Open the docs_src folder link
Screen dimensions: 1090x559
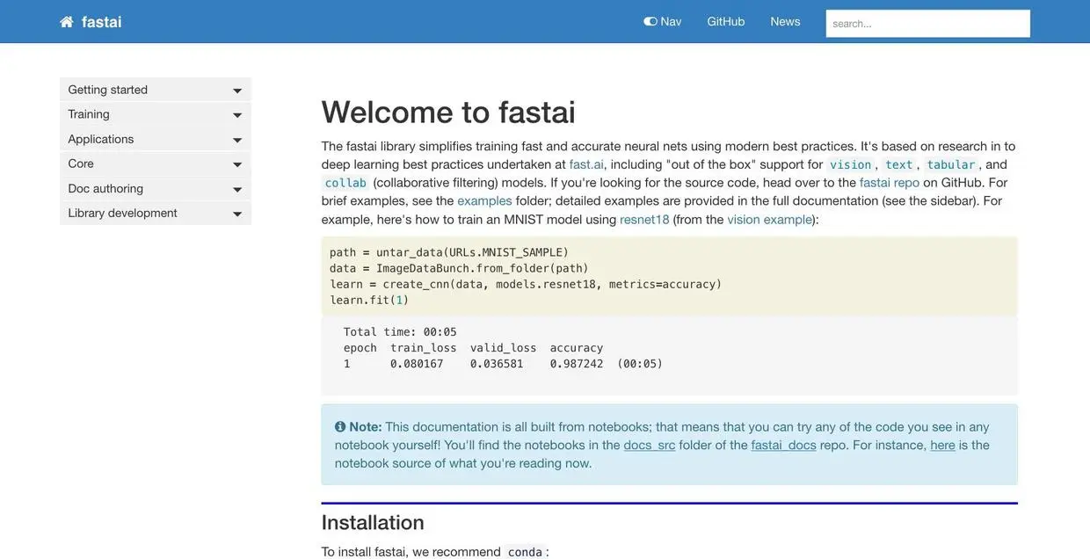point(650,445)
